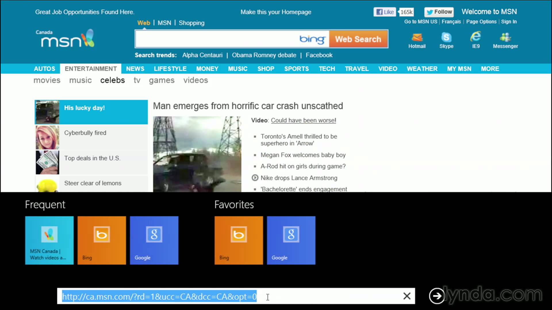Open MSN Canada tile in Frequent

point(49,240)
